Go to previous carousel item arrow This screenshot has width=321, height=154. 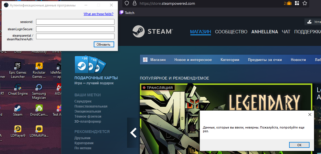coord(133,133)
